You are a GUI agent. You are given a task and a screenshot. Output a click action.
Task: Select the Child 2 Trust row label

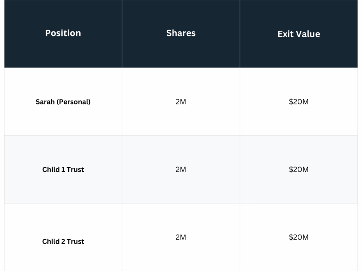pos(63,241)
